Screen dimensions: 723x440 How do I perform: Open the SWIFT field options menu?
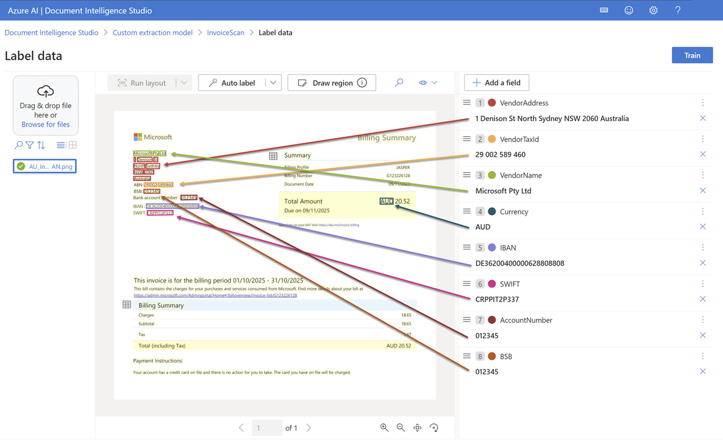[x=703, y=283]
